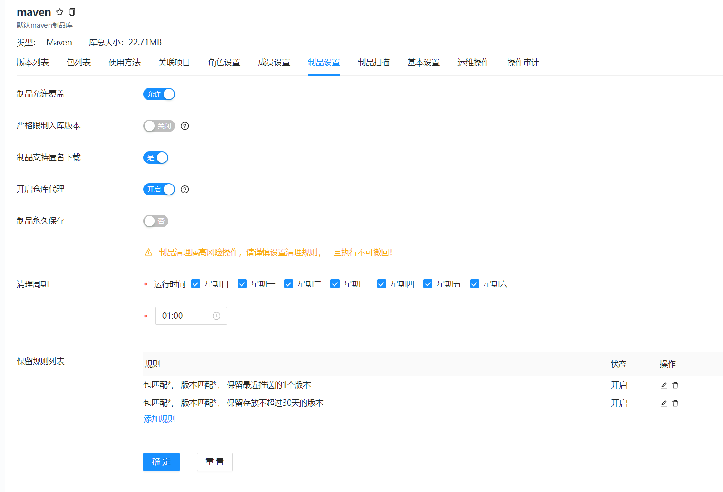Image resolution: width=723 pixels, height=492 pixels.
Task: Click the 制品清理属高风险操作 warning text
Action: (x=275, y=253)
